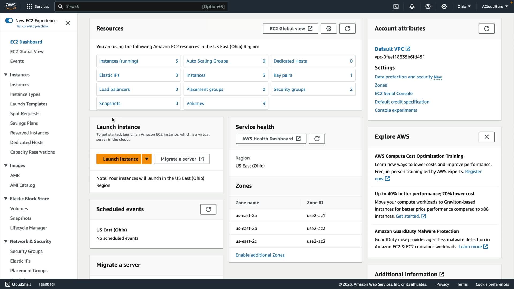Open the notifications bell icon
Image resolution: width=514 pixels, height=289 pixels.
(412, 6)
